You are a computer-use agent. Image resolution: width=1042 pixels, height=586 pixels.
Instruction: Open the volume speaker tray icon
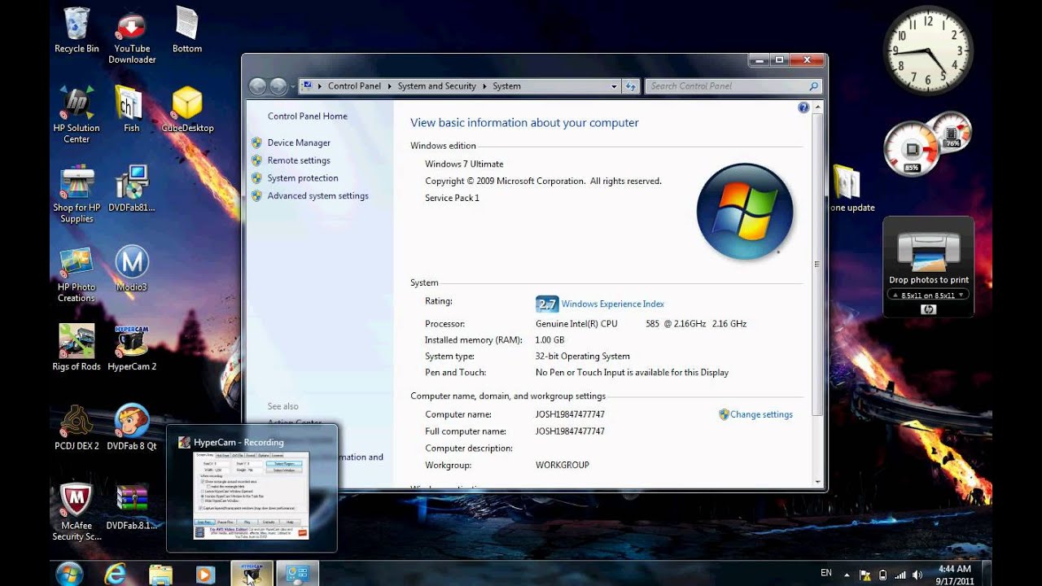pos(918,575)
